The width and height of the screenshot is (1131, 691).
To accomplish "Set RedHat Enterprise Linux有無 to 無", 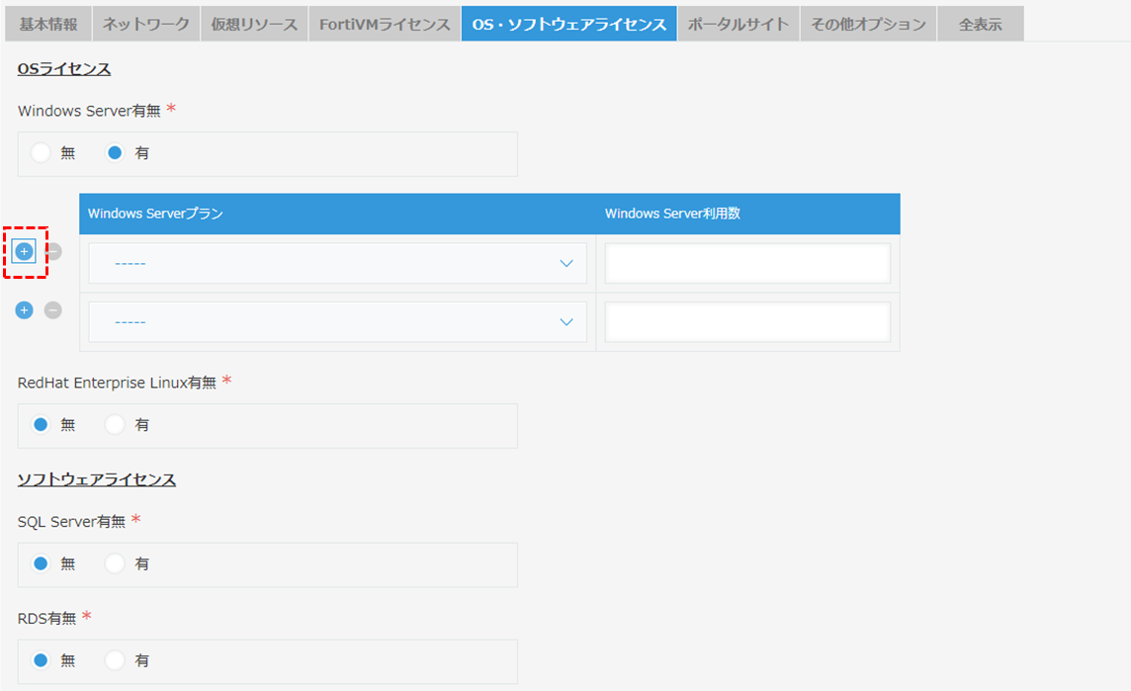I will (41, 425).
